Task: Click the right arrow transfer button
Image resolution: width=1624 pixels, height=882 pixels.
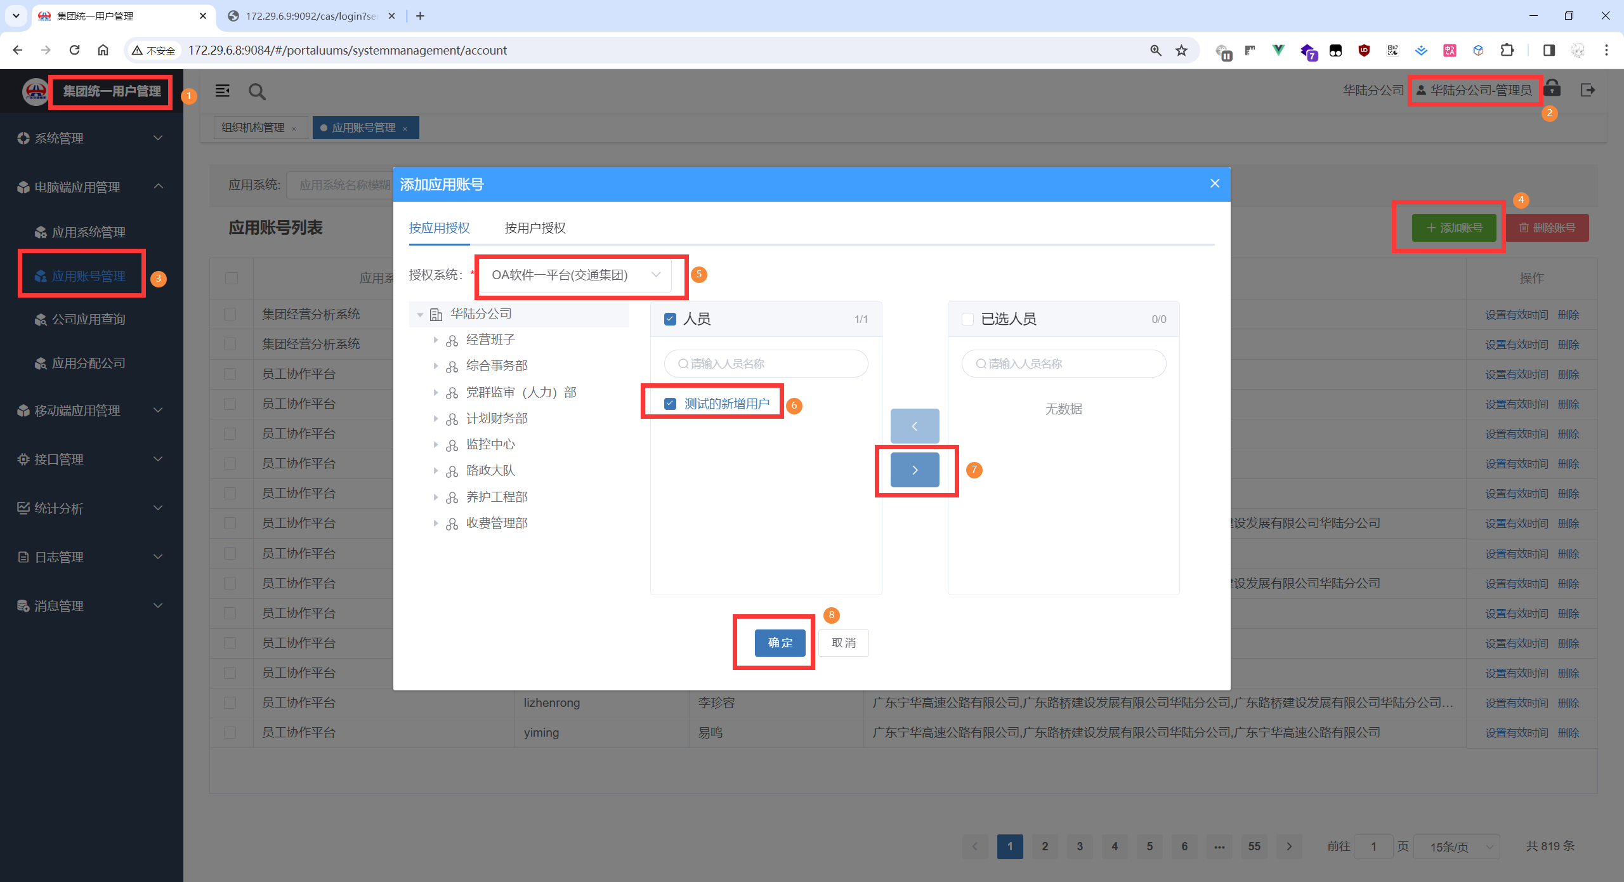Action: [914, 470]
